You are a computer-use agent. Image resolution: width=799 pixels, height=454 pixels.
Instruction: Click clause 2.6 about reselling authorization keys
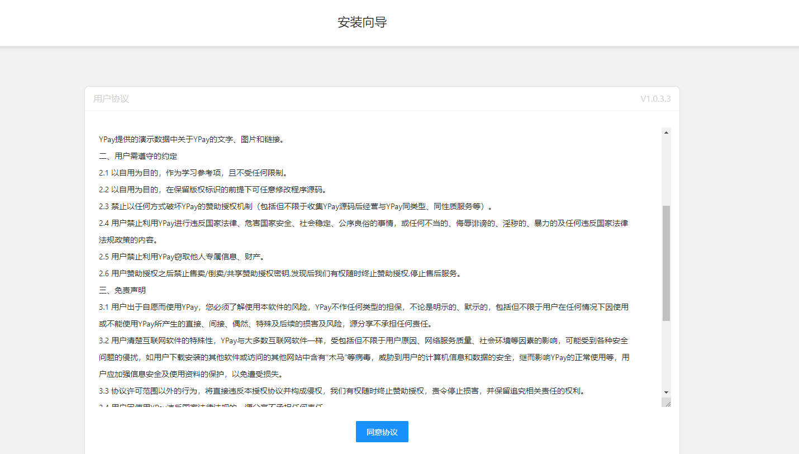[279, 273]
